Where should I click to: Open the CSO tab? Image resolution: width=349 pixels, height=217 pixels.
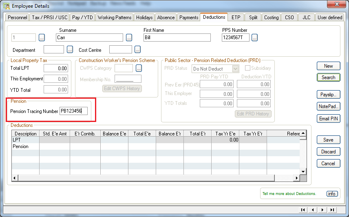[x=289, y=18]
